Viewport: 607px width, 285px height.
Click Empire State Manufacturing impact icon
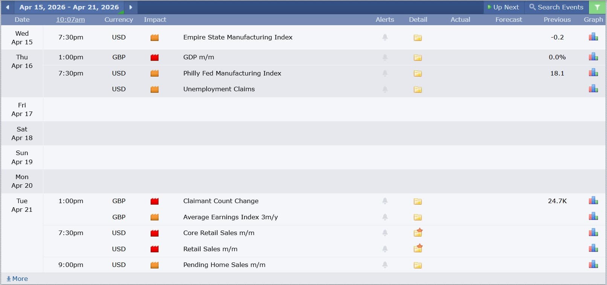pos(154,38)
